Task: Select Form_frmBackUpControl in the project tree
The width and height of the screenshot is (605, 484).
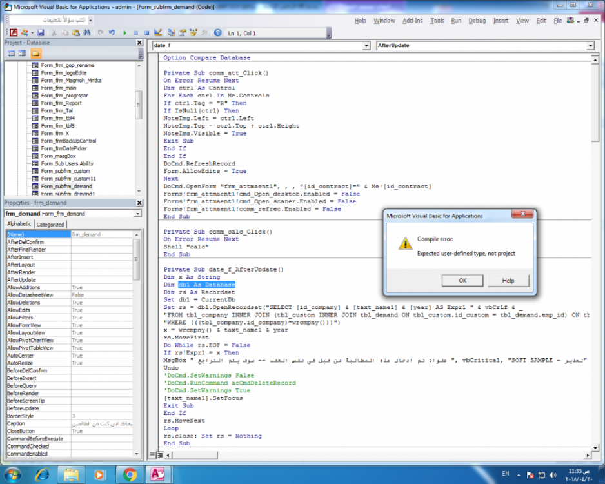Action: [x=68, y=141]
